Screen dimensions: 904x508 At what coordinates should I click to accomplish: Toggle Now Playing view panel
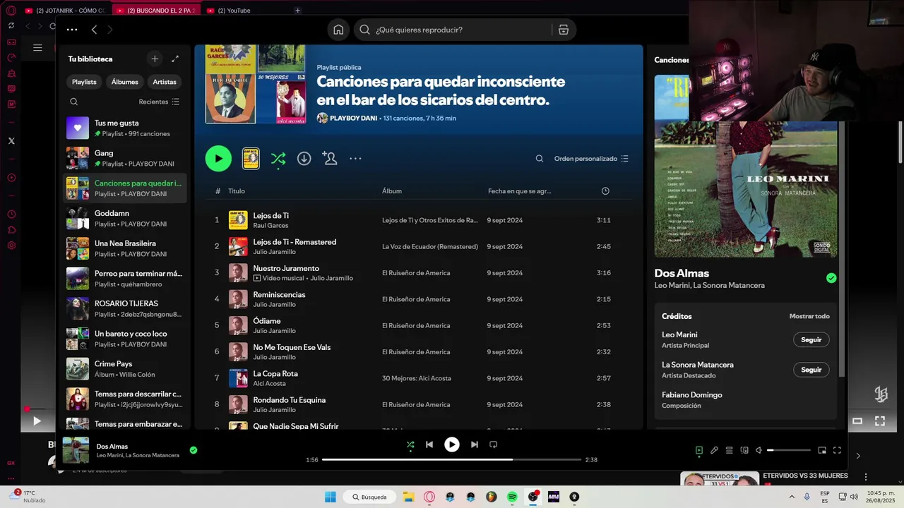(x=699, y=450)
